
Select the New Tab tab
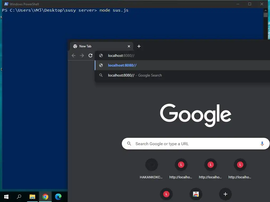(101, 46)
